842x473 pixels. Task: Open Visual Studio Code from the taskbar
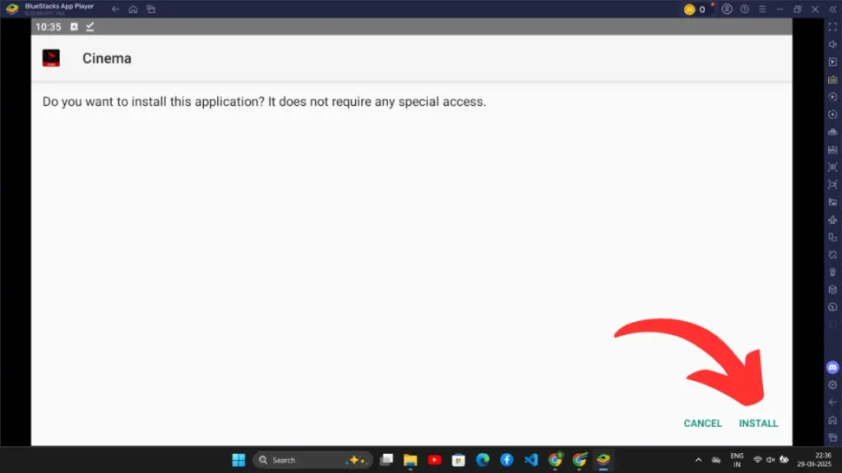click(x=530, y=460)
